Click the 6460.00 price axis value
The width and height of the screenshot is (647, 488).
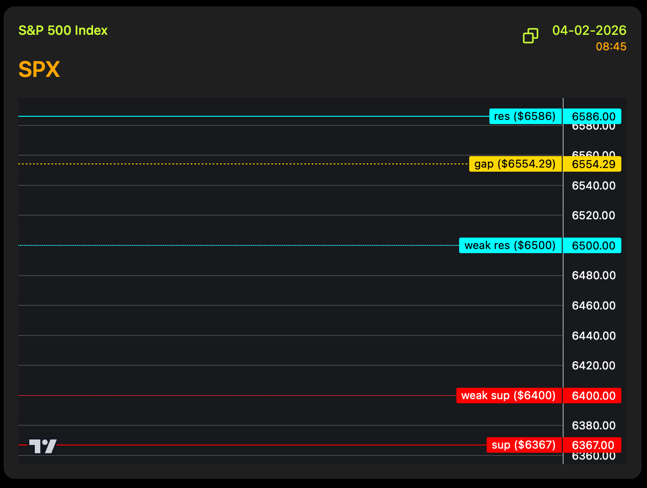point(593,305)
